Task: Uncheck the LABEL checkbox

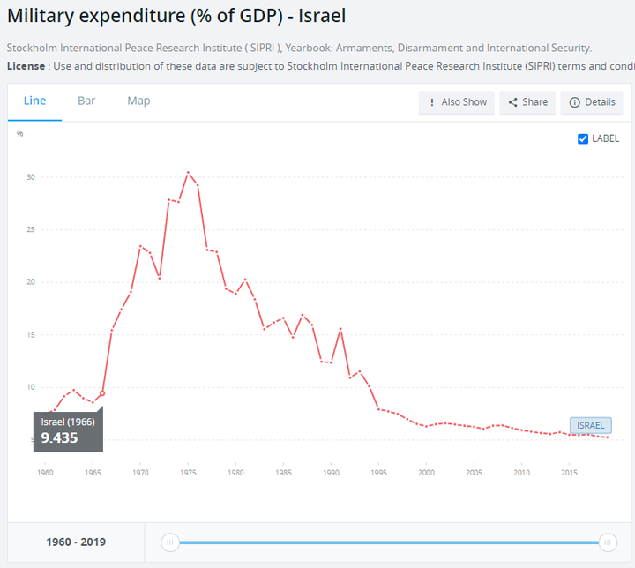Action: (582, 138)
